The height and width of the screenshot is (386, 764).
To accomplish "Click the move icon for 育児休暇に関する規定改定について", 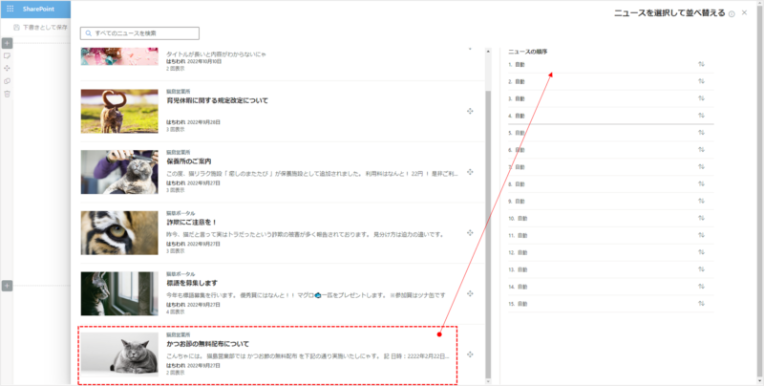I will [471, 111].
